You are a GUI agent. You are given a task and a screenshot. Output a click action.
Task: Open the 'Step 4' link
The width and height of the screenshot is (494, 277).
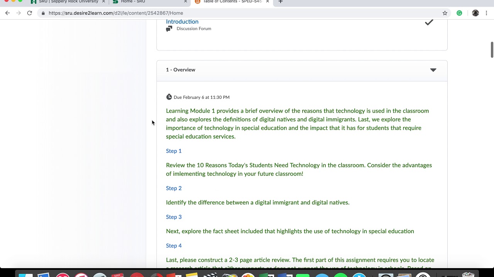[x=174, y=246]
